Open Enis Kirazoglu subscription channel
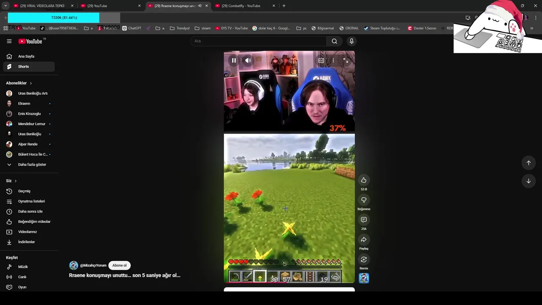Screen dimensions: 542x305 click(x=29, y=114)
